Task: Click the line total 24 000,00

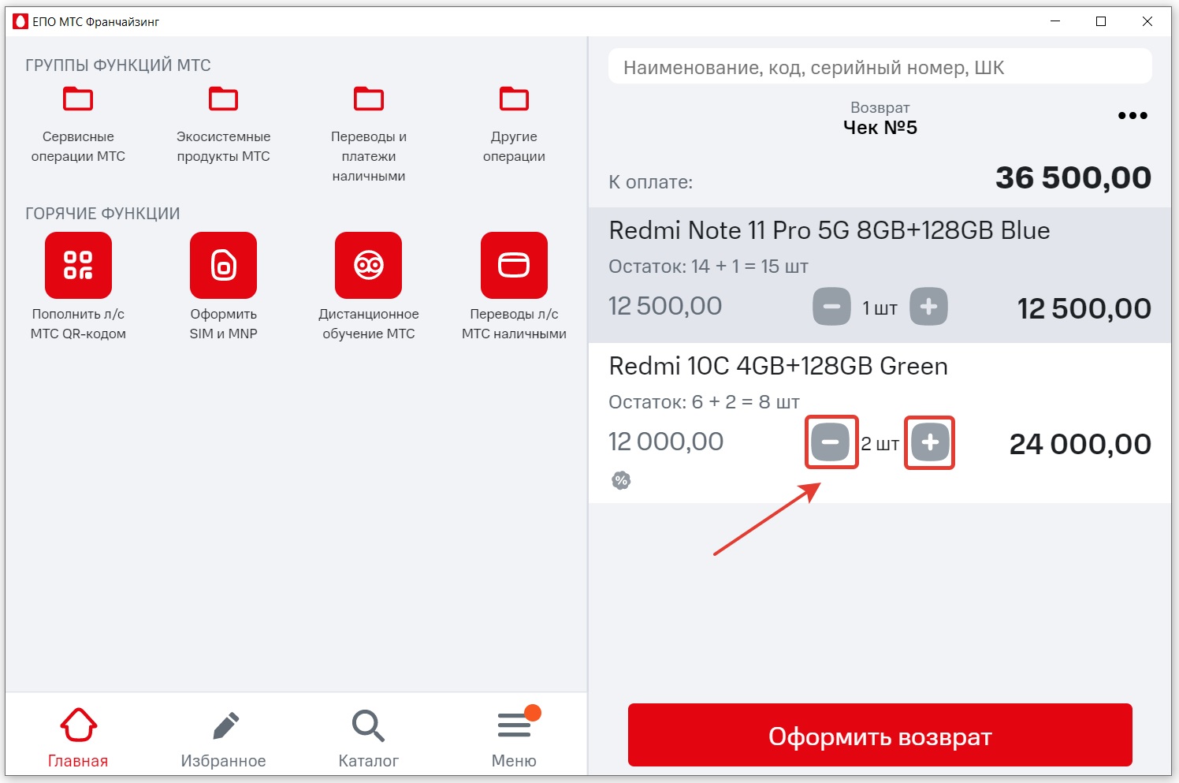Action: point(1080,444)
